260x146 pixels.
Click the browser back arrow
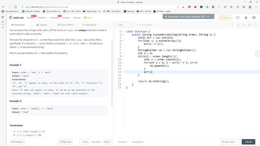pos(4,7)
